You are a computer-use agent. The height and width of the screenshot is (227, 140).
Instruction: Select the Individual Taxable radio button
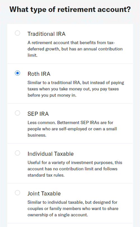(x=18, y=153)
